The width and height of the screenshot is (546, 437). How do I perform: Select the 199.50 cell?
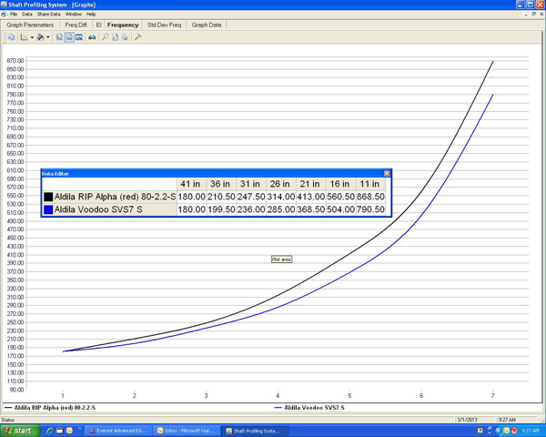(x=221, y=209)
